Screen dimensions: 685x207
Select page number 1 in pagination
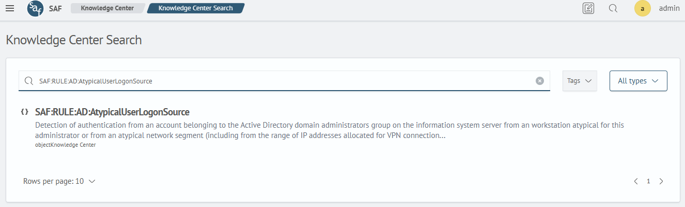point(648,181)
